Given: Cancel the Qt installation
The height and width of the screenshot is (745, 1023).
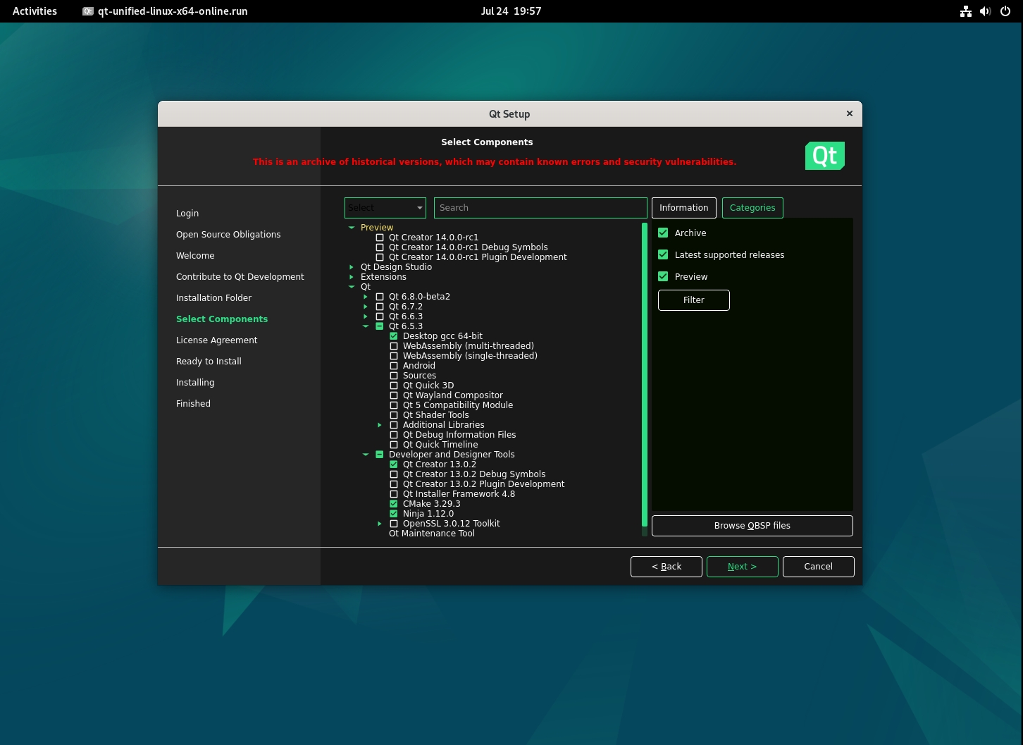Looking at the screenshot, I should 819,567.
